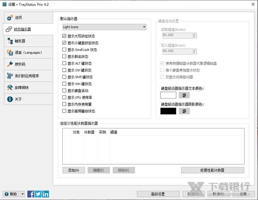Open the Twitter link icon
Image resolution: width=258 pixels, height=200 pixels.
click(38, 194)
